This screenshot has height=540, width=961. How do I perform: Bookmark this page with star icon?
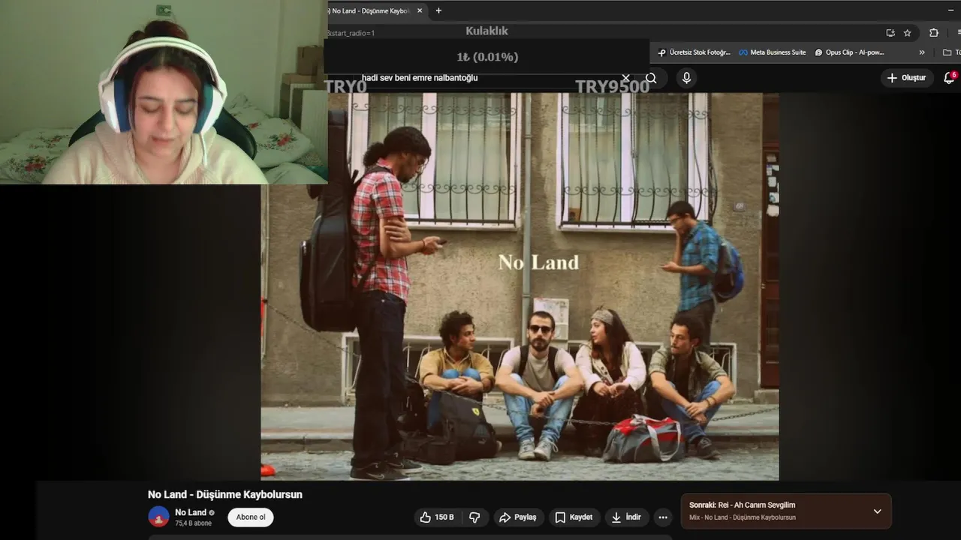[x=907, y=33]
